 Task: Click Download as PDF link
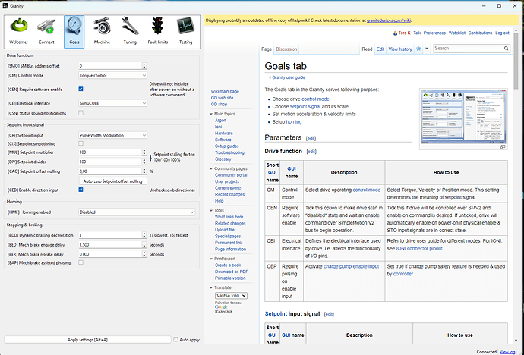click(232, 272)
